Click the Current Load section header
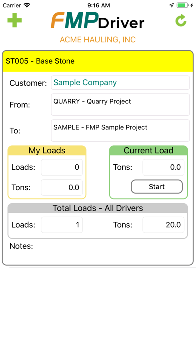196x349 pixels. coord(148,151)
